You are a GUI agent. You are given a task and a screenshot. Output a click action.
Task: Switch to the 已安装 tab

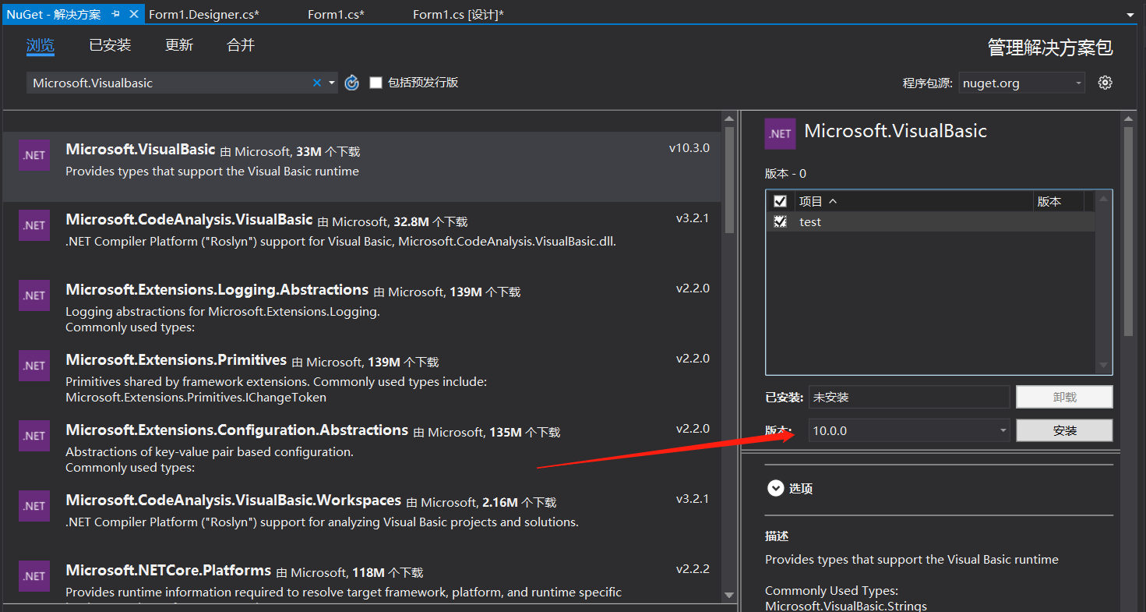[x=109, y=44]
